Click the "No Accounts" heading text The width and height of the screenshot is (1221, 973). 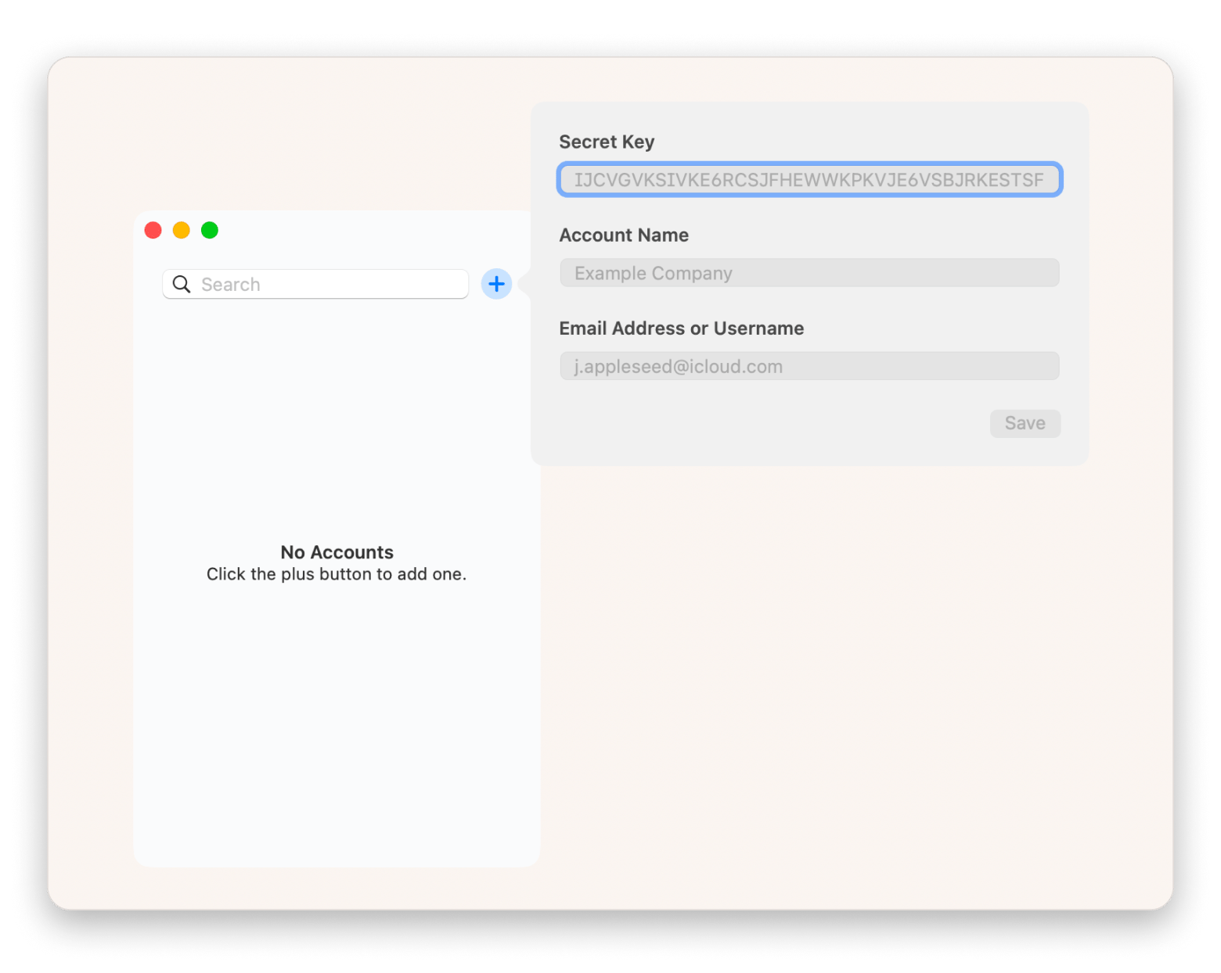[337, 552]
